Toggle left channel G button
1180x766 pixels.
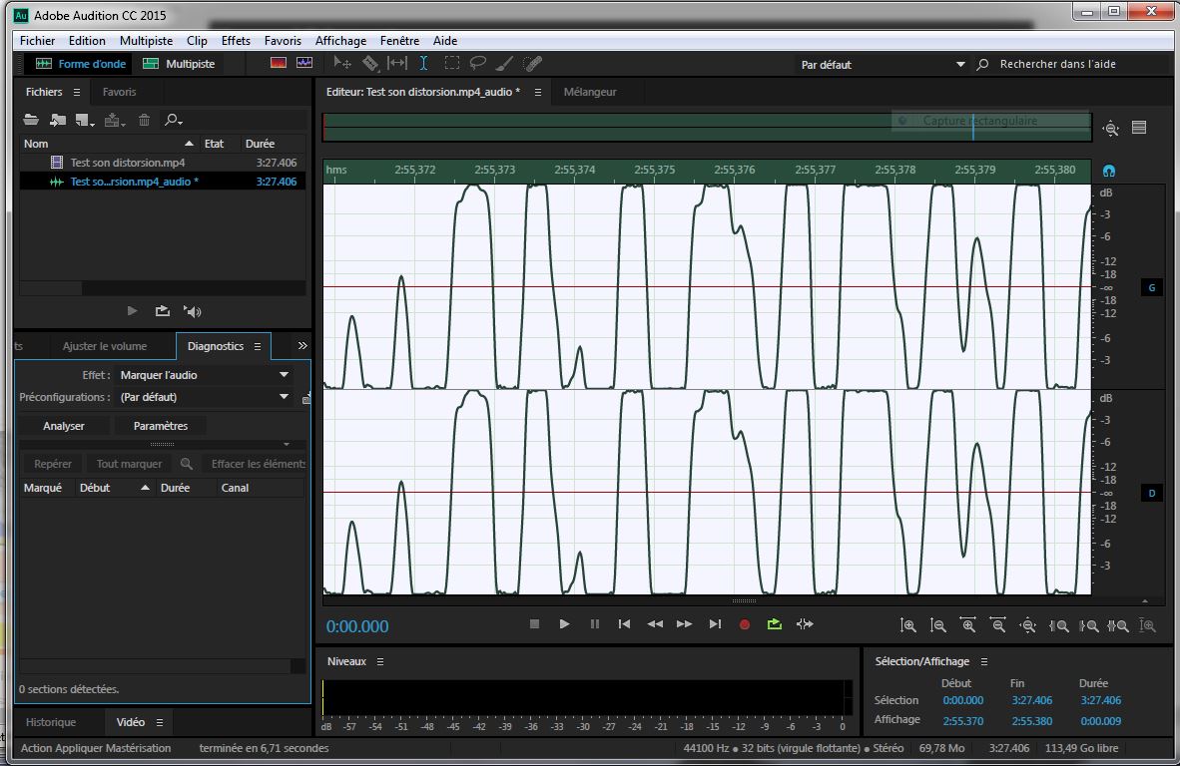click(1151, 288)
